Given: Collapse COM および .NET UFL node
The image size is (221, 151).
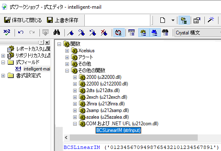Looking at the screenshot, I should pyautogui.click(x=75, y=124).
